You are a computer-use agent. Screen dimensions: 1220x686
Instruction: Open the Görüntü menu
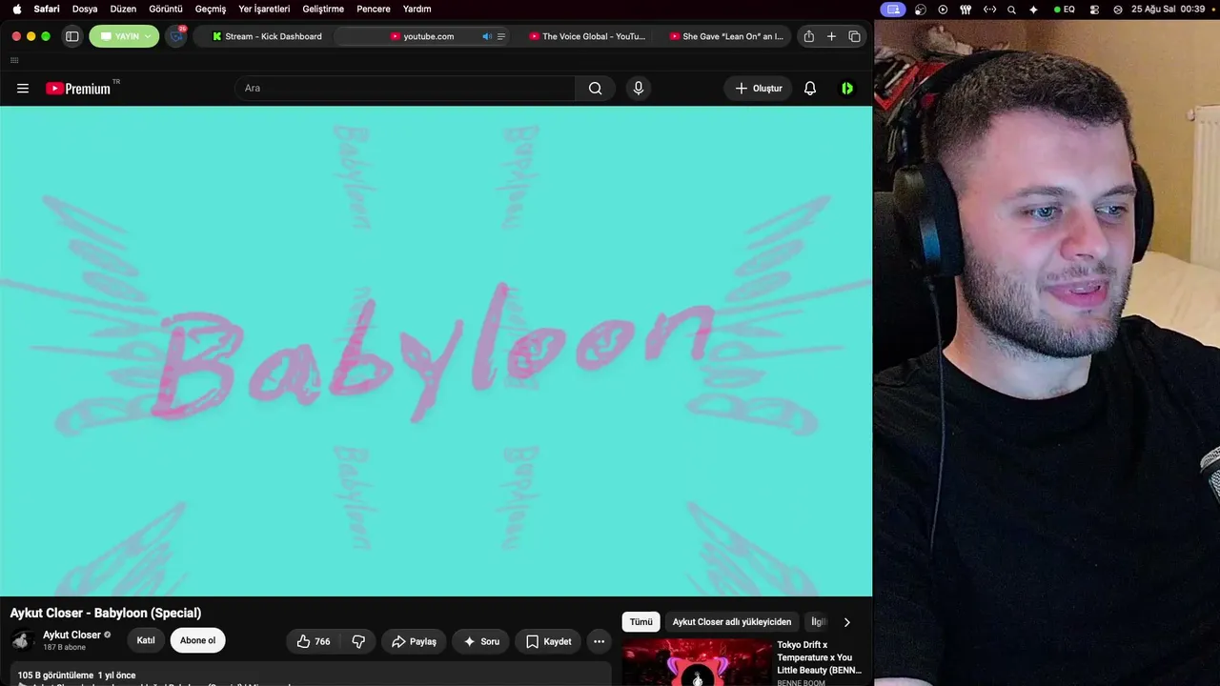pyautogui.click(x=166, y=9)
